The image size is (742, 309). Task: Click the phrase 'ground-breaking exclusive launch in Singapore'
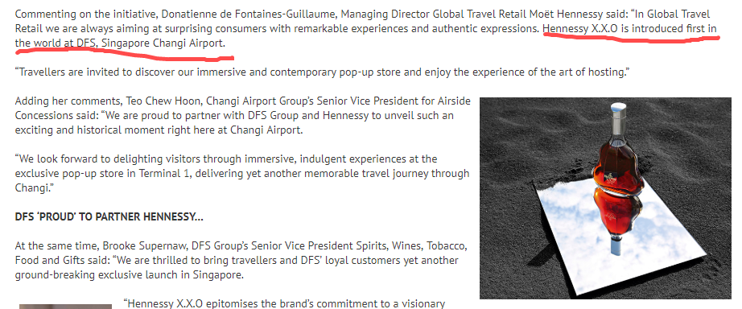tap(130, 275)
